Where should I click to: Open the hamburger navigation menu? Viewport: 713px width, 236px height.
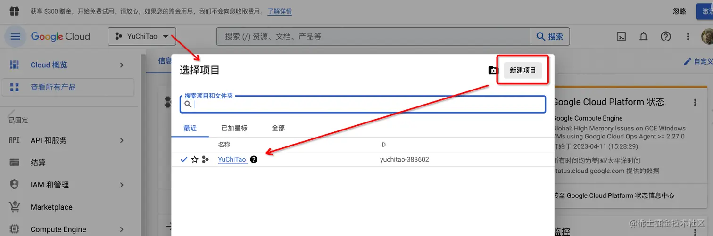pyautogui.click(x=16, y=36)
